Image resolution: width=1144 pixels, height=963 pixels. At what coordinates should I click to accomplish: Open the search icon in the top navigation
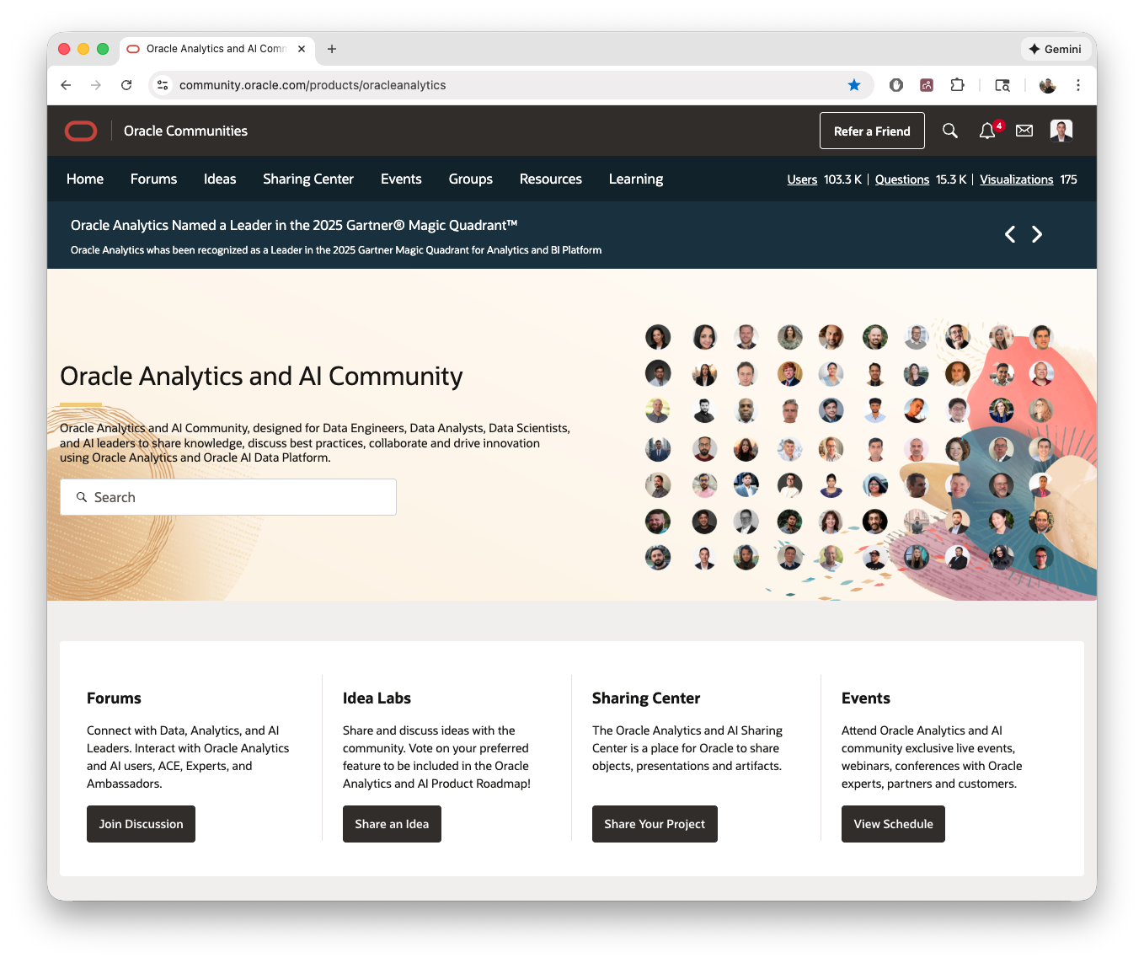point(949,131)
